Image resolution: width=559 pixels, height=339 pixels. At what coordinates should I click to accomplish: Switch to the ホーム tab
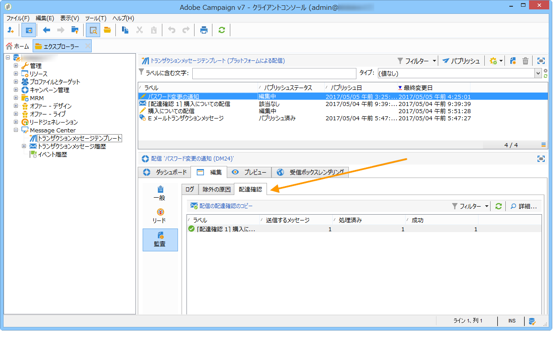[17, 46]
